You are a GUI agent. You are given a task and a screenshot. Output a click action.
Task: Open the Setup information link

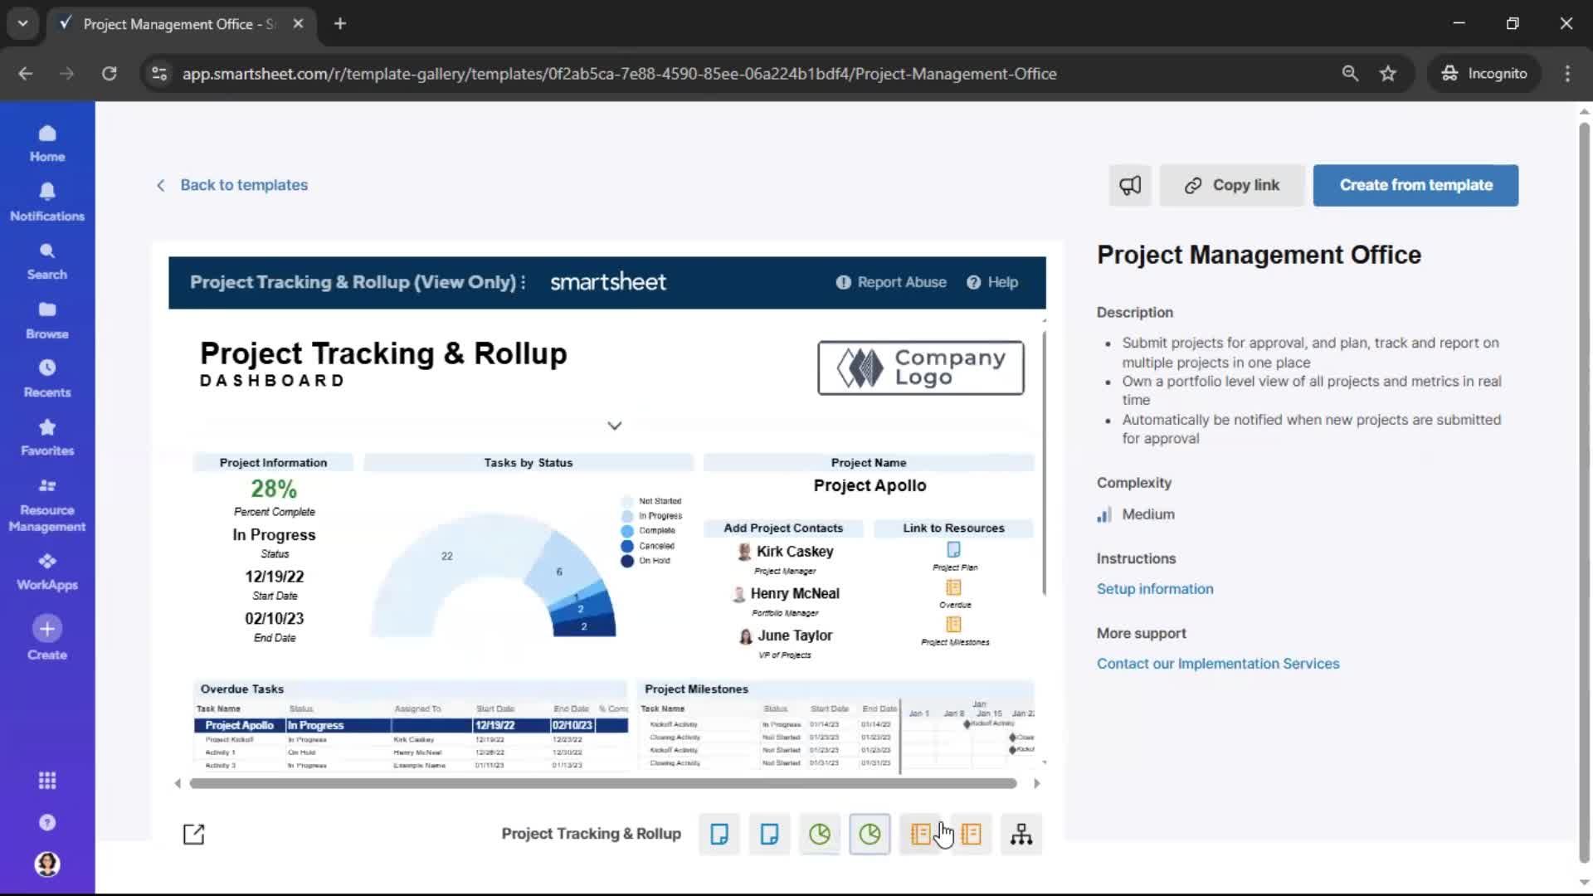click(1154, 588)
